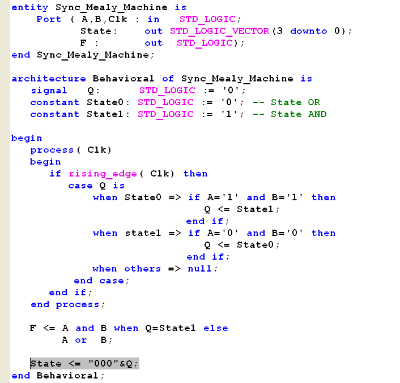Click the entity Sync_Mealy_Machine declaration line
400x383 pixels.
(99, 7)
